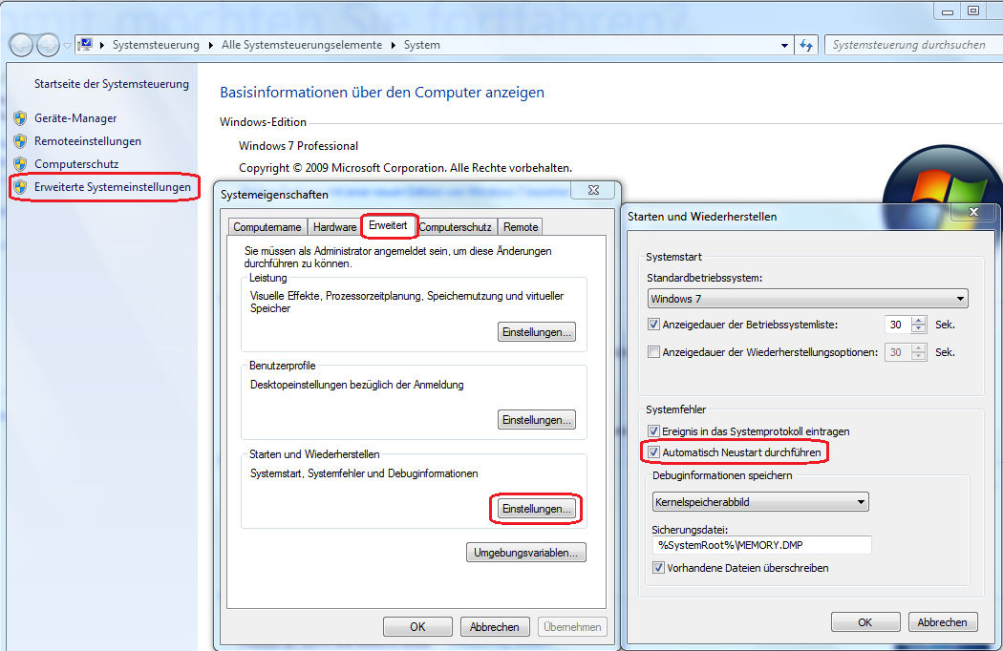Focus the Systemsteuerung durchsuchen search box
Image resolution: width=1003 pixels, height=651 pixels.
(912, 46)
